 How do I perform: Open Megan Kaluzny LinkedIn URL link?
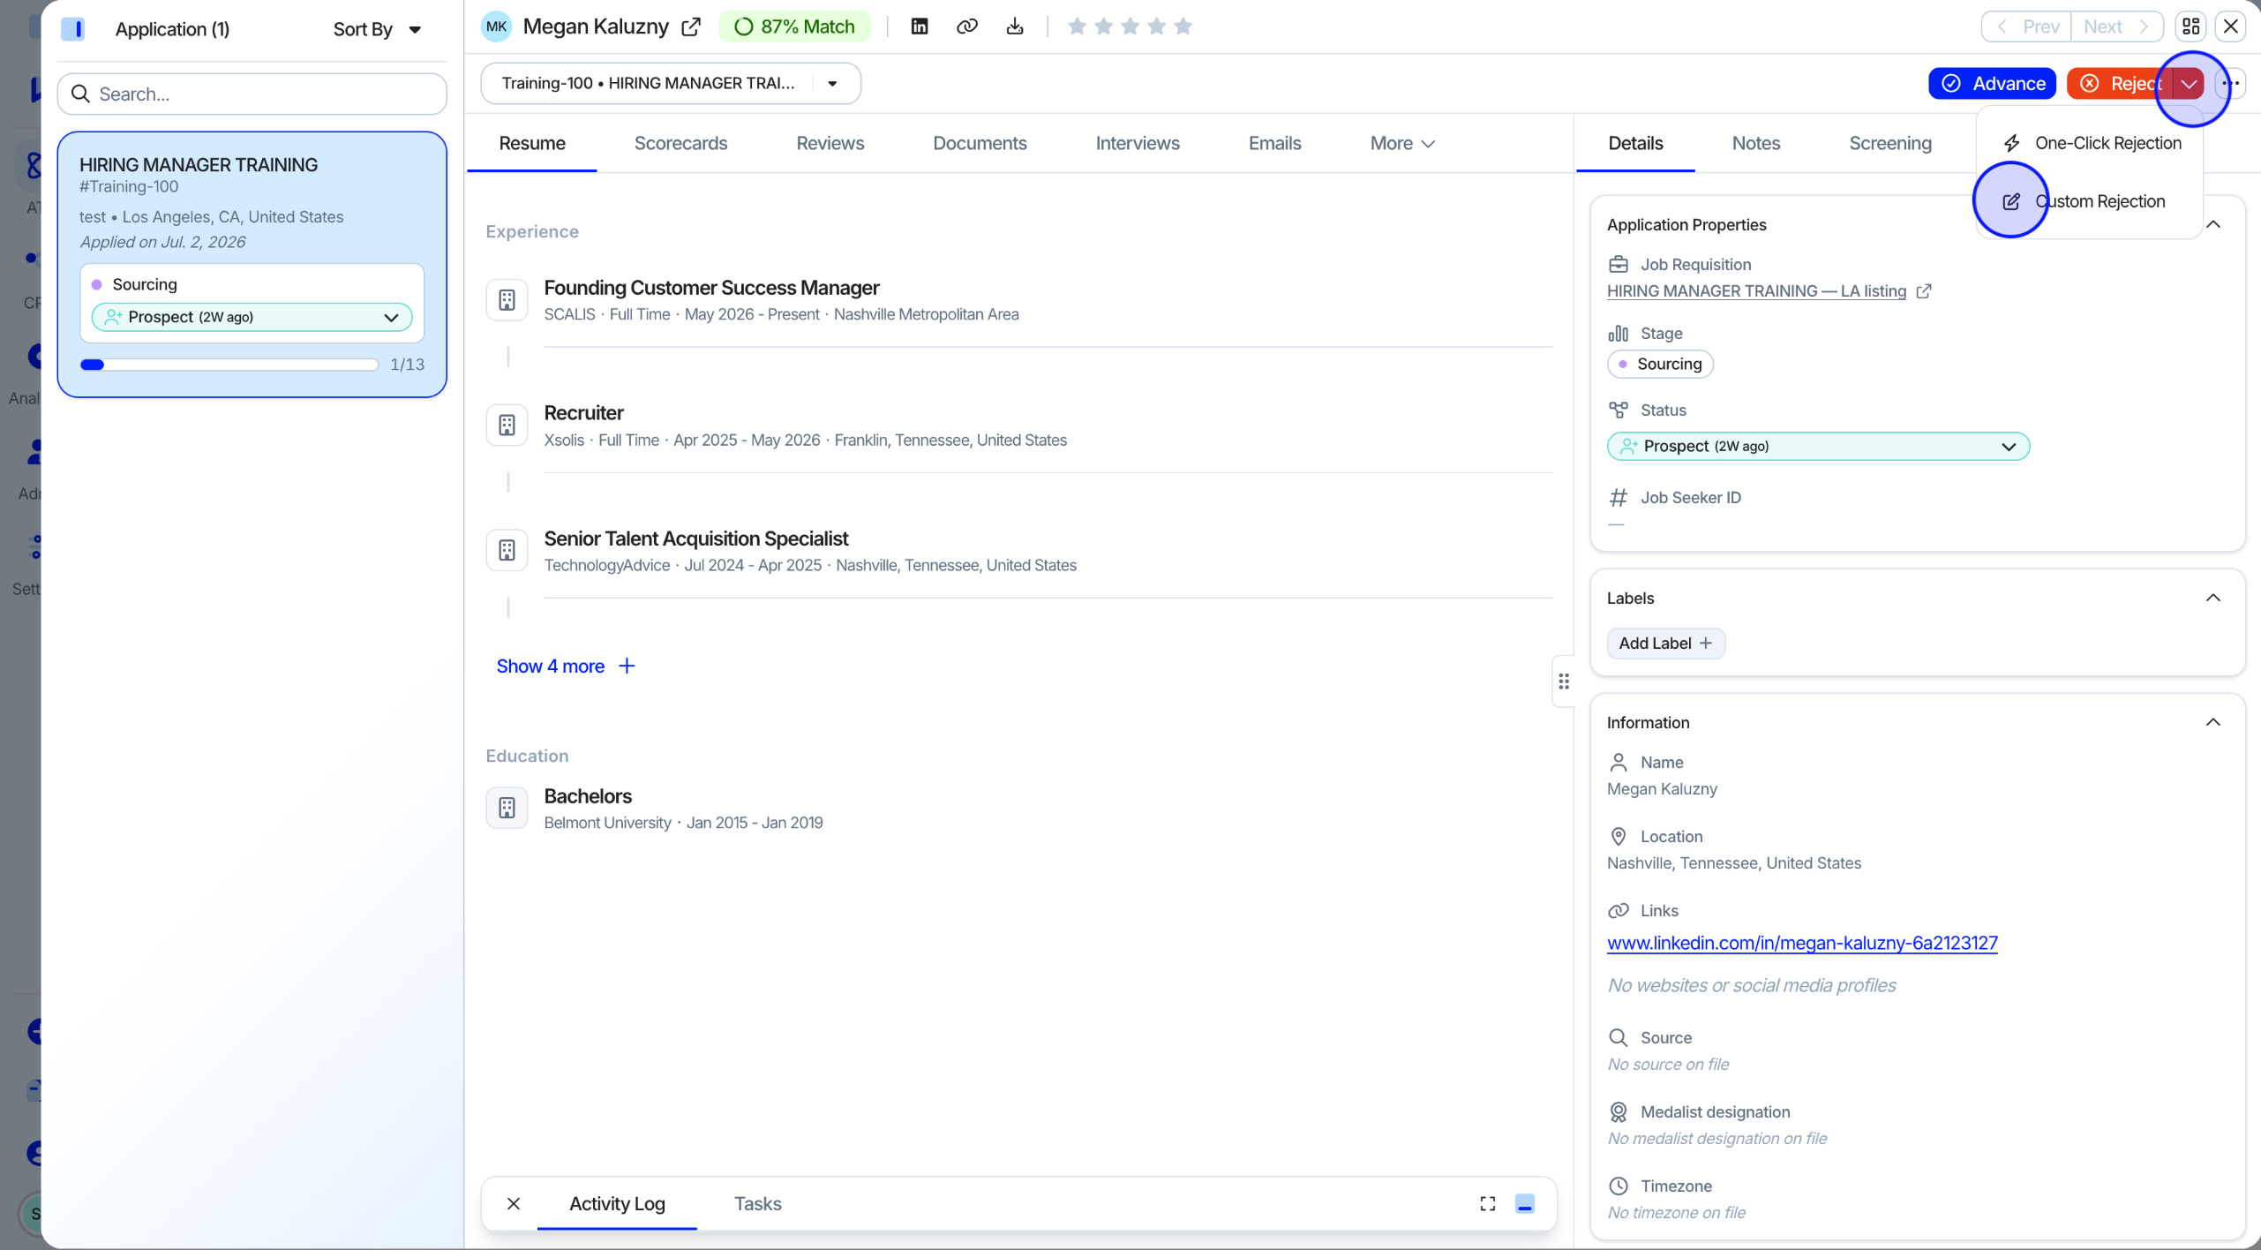tap(1802, 943)
